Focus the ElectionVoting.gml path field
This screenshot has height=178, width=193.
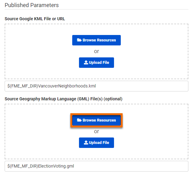point(123,166)
